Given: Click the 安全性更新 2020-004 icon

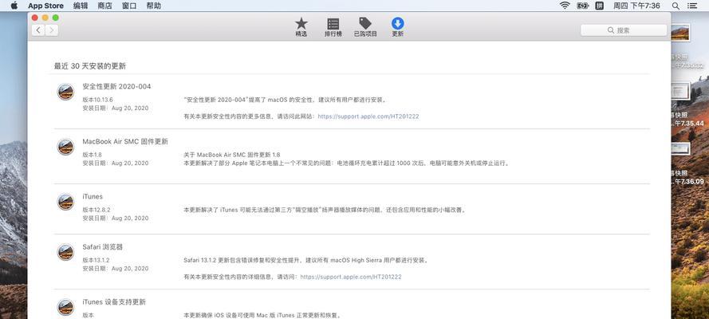Looking at the screenshot, I should point(65,92).
